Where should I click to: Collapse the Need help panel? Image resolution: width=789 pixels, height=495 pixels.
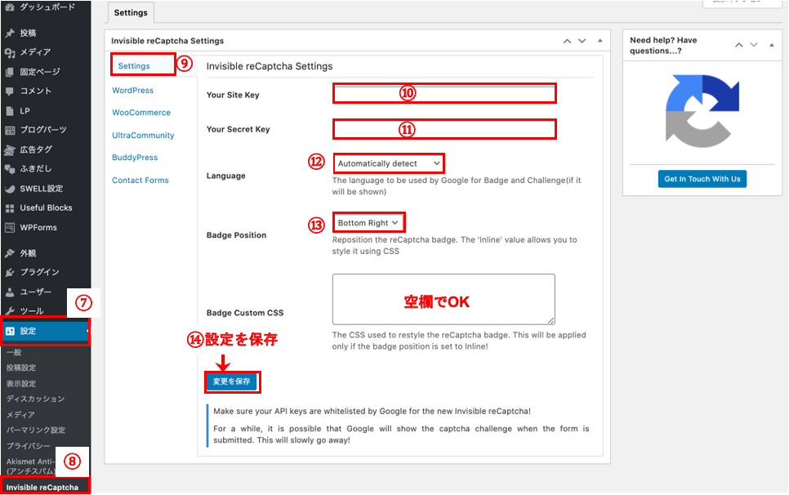pyautogui.click(x=771, y=45)
